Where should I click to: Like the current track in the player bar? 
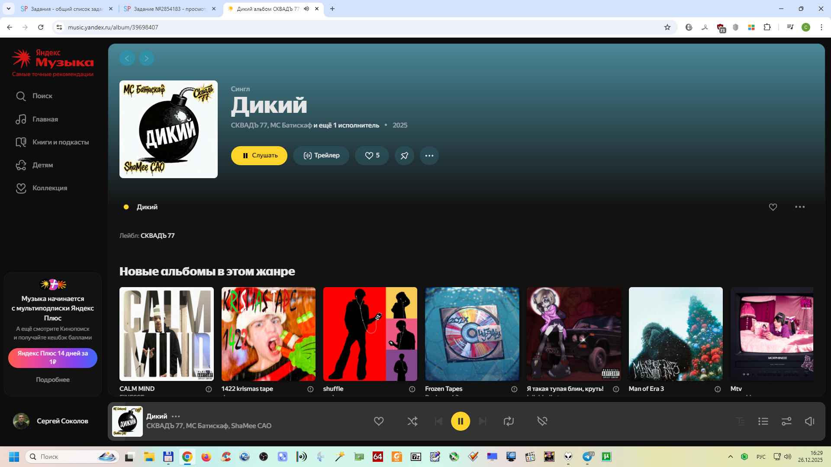379,421
